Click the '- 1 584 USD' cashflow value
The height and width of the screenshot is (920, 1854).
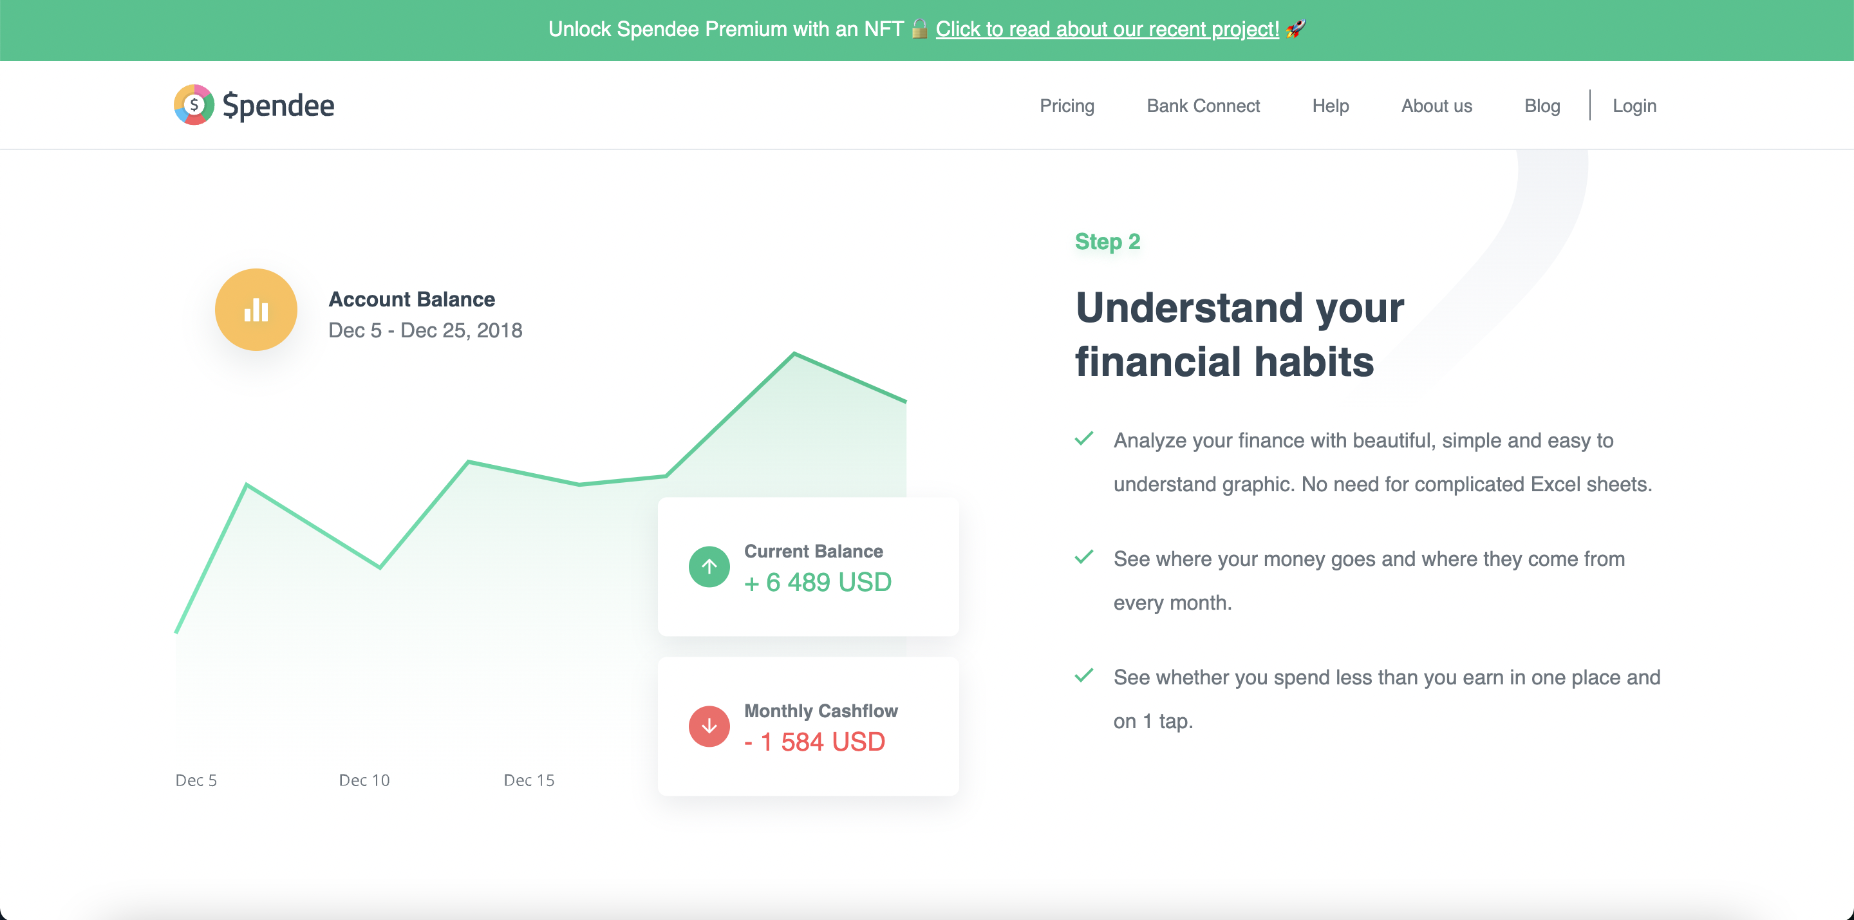[815, 742]
